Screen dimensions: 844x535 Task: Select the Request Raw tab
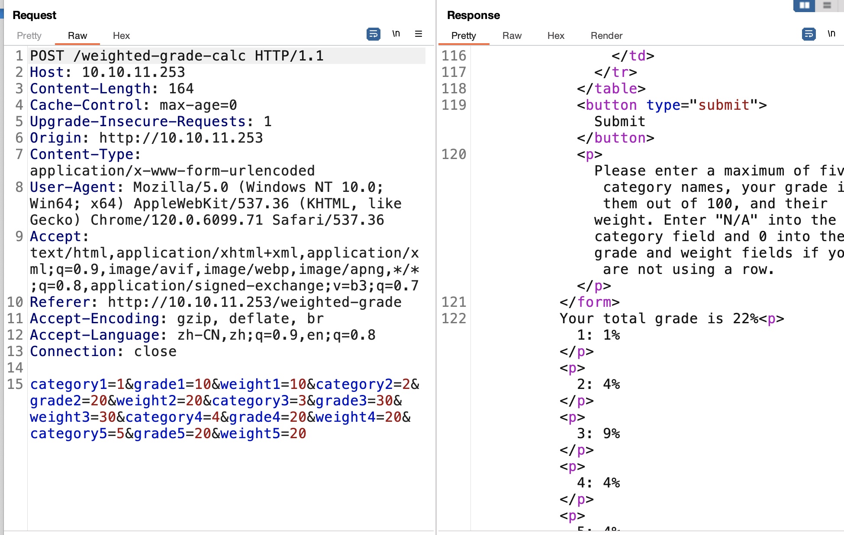click(x=77, y=35)
